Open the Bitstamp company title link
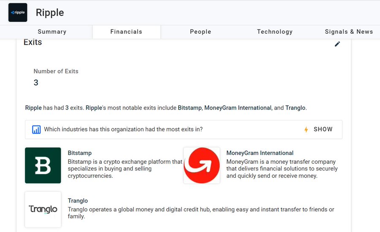Screen dimensions: 380x232 80,153
